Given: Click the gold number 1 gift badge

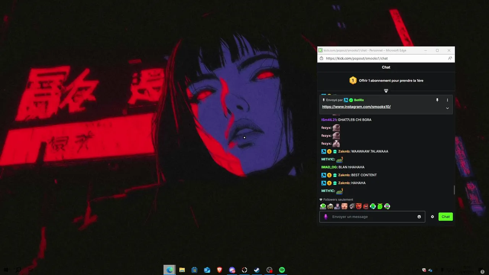Looking at the screenshot, I should [353, 81].
